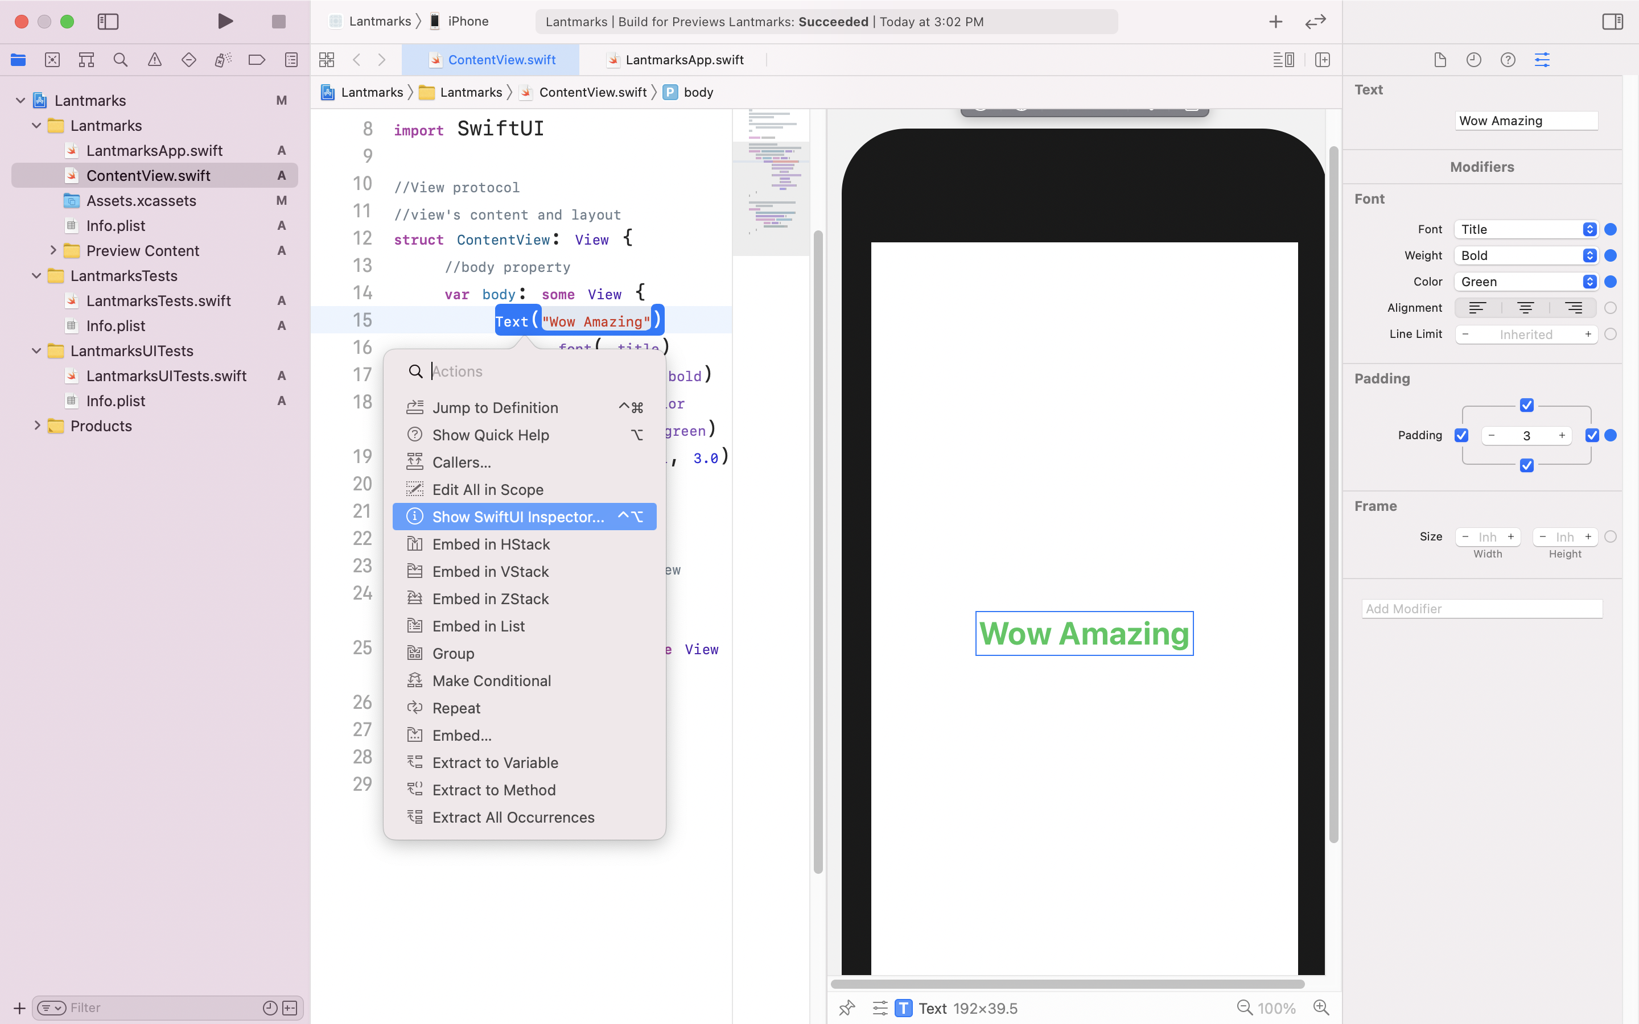The image size is (1639, 1024).
Task: Disable the bottom padding checkbox
Action: click(1526, 465)
